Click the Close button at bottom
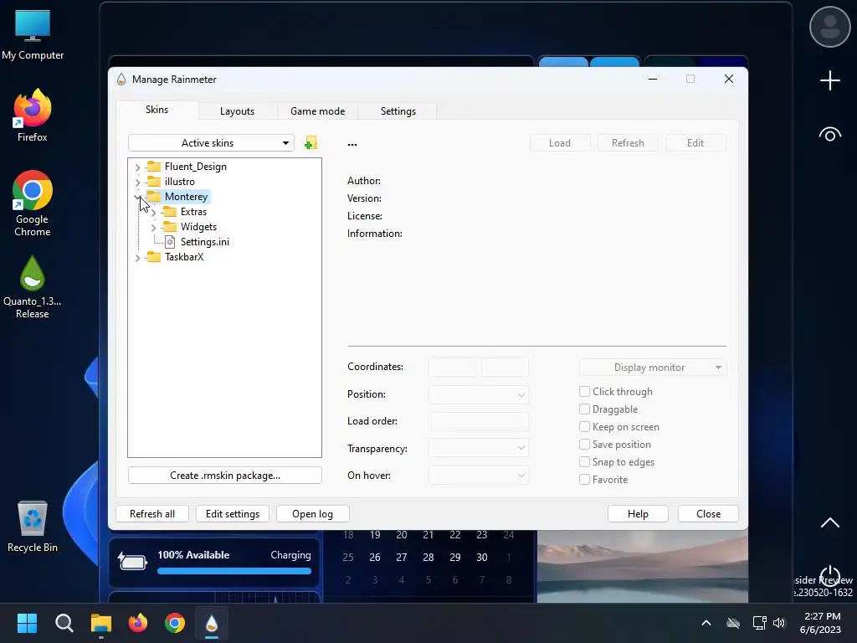Image resolution: width=857 pixels, height=643 pixels. (708, 514)
